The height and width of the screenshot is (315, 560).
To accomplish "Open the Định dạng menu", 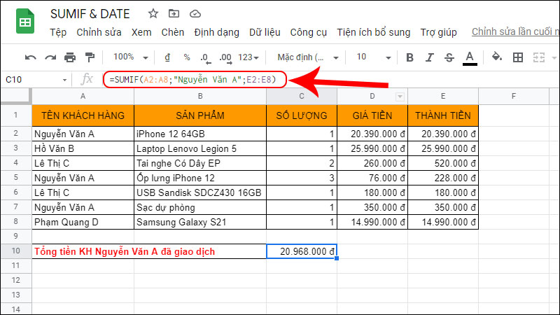I will 216,32.
